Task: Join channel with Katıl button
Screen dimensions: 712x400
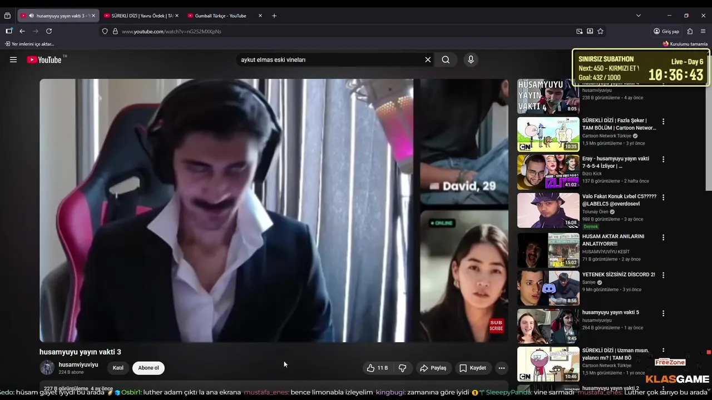Action: [118, 368]
